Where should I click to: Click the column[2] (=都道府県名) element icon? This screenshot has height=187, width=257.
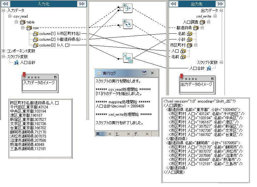click(35, 39)
